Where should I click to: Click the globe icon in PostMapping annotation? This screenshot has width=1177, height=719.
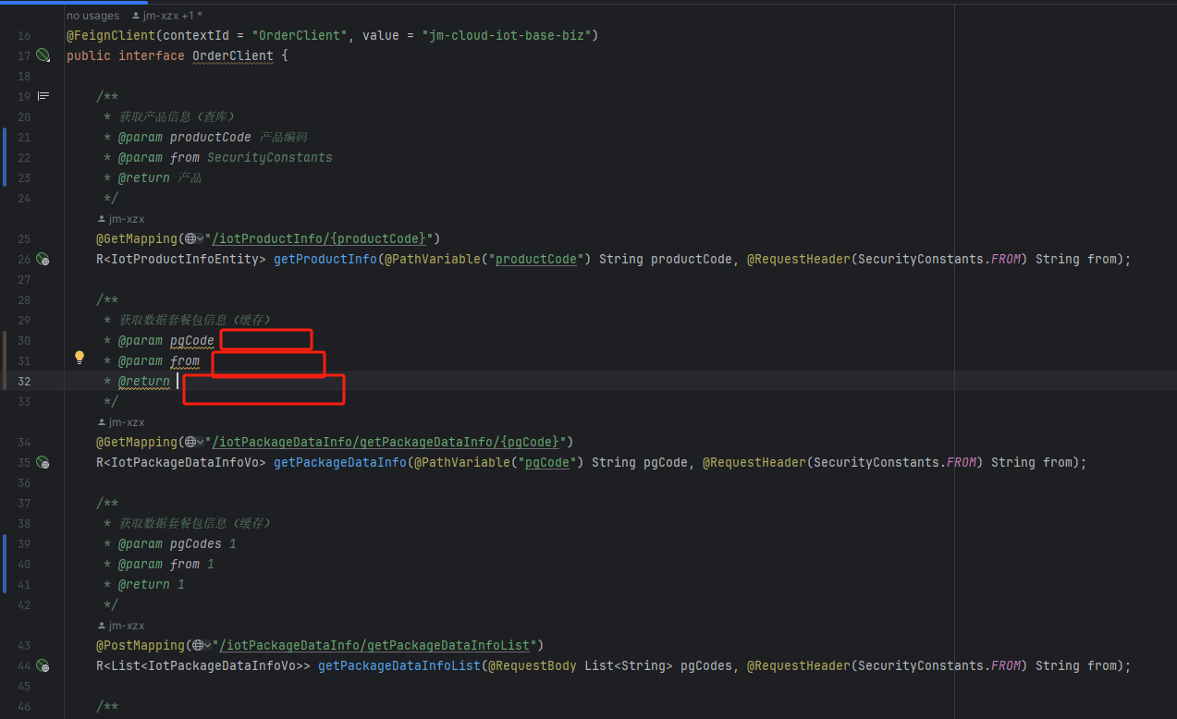click(x=197, y=646)
